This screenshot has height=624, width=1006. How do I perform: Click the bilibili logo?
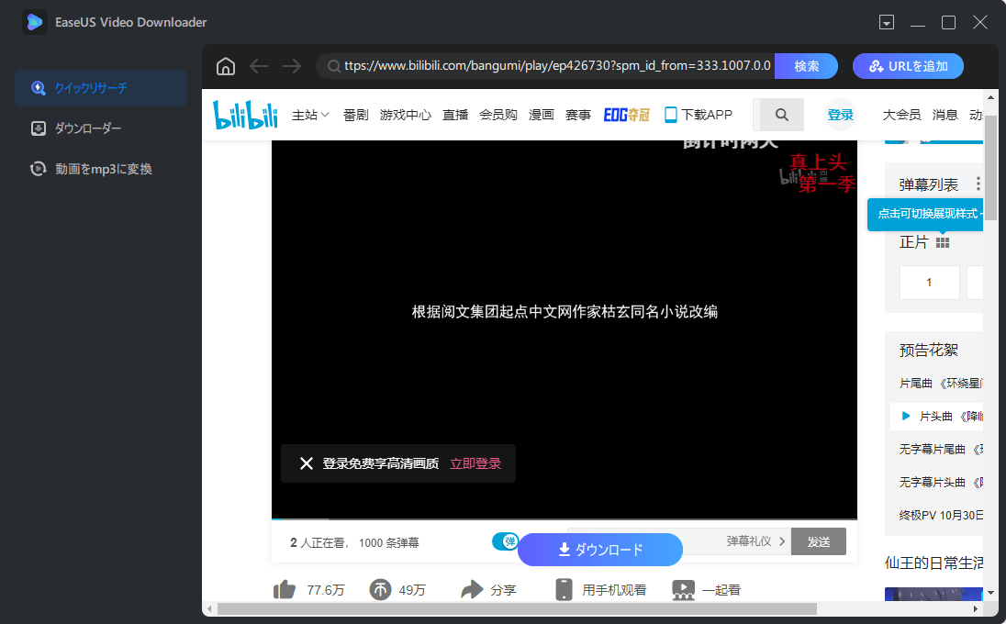[244, 114]
